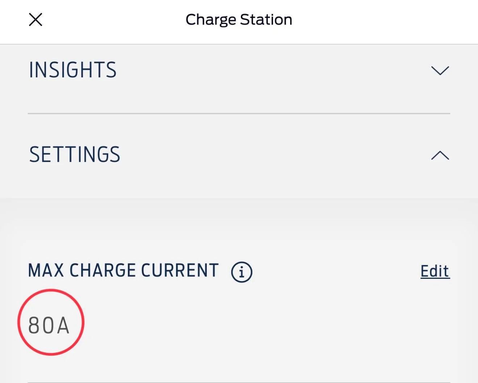Screen dimensions: 478x383
Task: Select the 80A current value
Action: coord(49,325)
